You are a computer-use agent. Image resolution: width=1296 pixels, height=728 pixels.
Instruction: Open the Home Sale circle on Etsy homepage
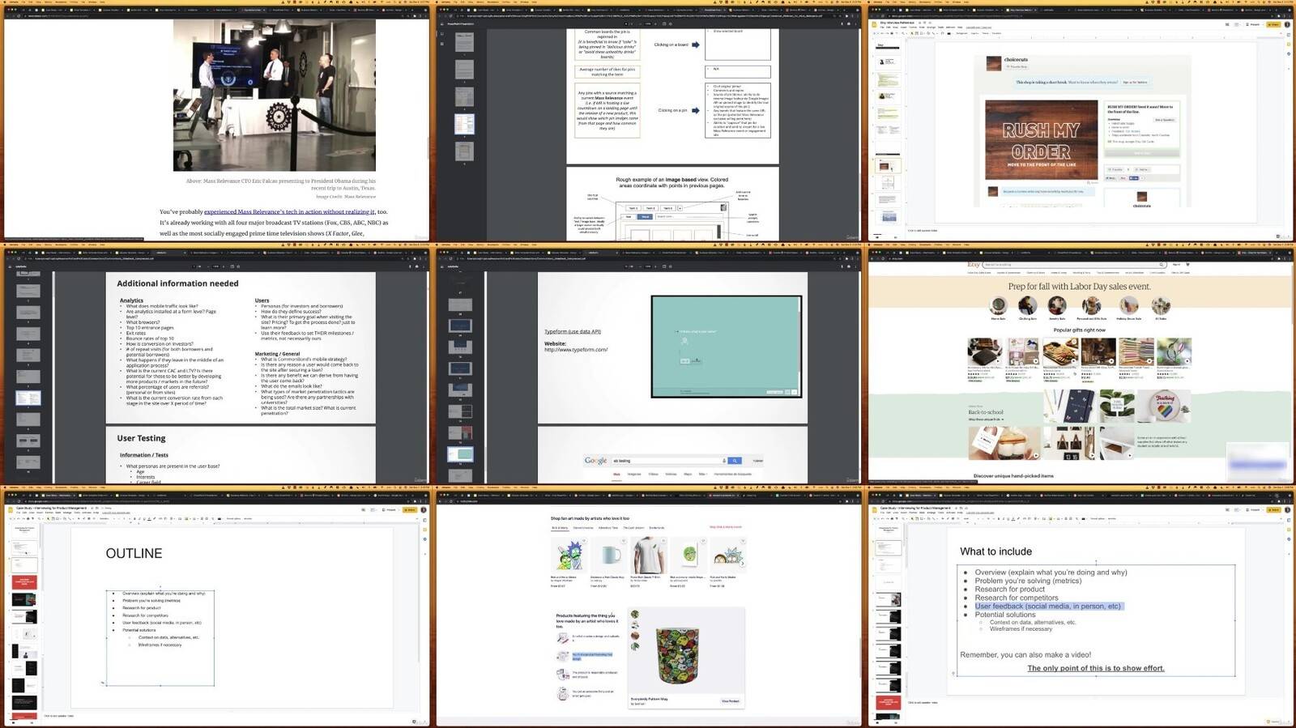pos(999,305)
